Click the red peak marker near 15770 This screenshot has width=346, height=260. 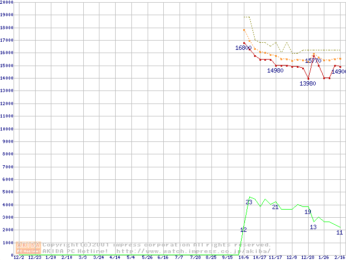pos(314,56)
